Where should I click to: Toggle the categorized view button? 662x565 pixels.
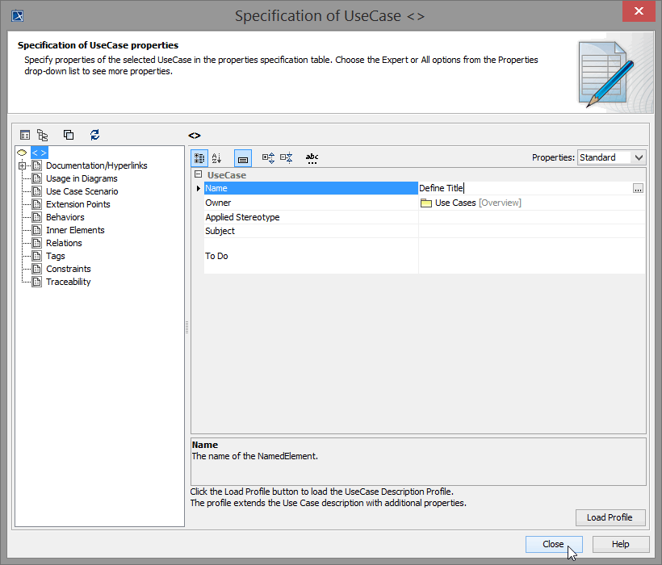click(199, 158)
